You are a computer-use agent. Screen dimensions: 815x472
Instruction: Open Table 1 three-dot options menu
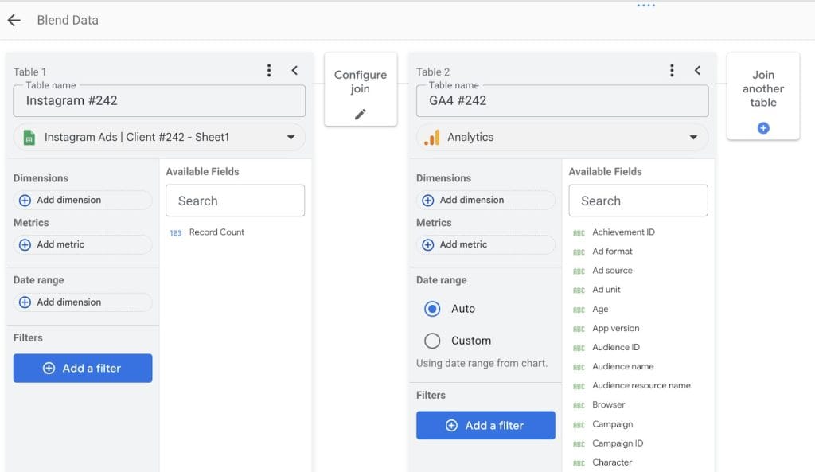[269, 71]
